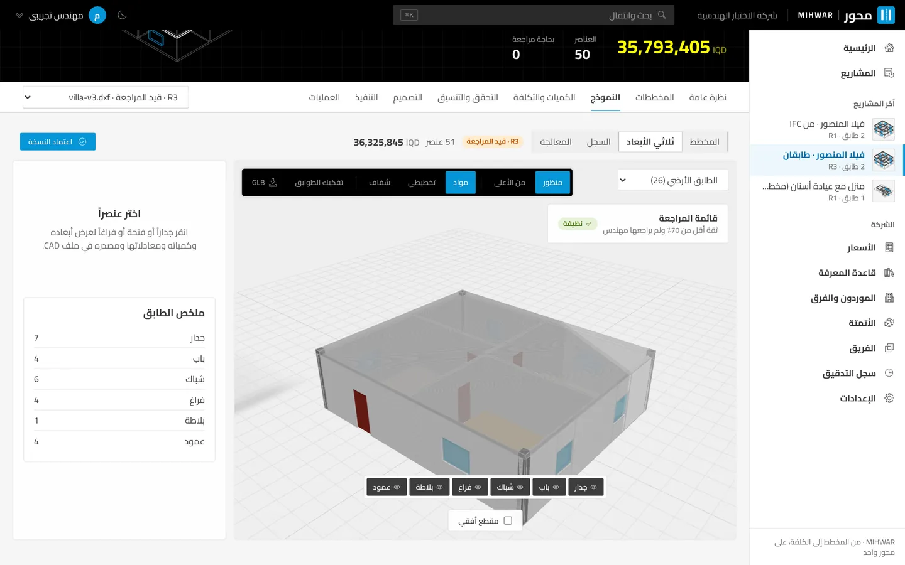Switch to the المعالجة sub-tab
Image resolution: width=905 pixels, height=565 pixels.
[556, 142]
